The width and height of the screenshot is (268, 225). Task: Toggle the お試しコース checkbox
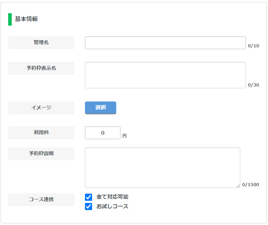(x=89, y=206)
